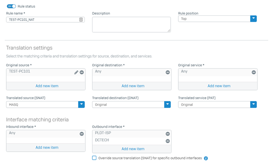The image size is (273, 164).
Task: Add new item to Outbound interface
Action: click(x=133, y=149)
